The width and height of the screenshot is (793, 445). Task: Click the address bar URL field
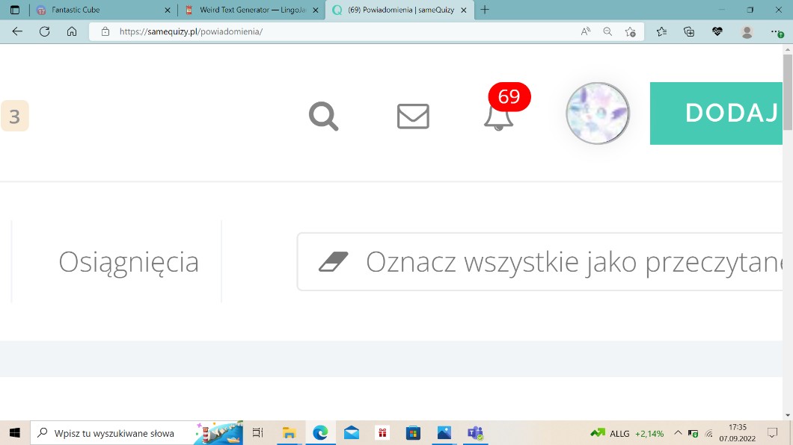point(337,31)
